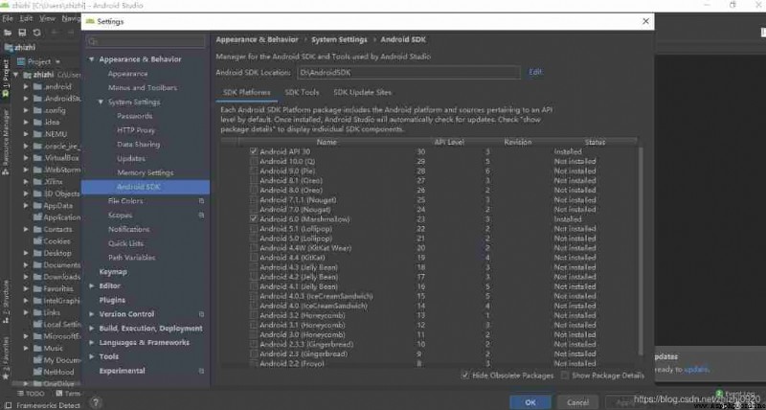The height and width of the screenshot is (410, 766).
Task: Enable Show Package Details checkbox
Action: tap(565, 376)
